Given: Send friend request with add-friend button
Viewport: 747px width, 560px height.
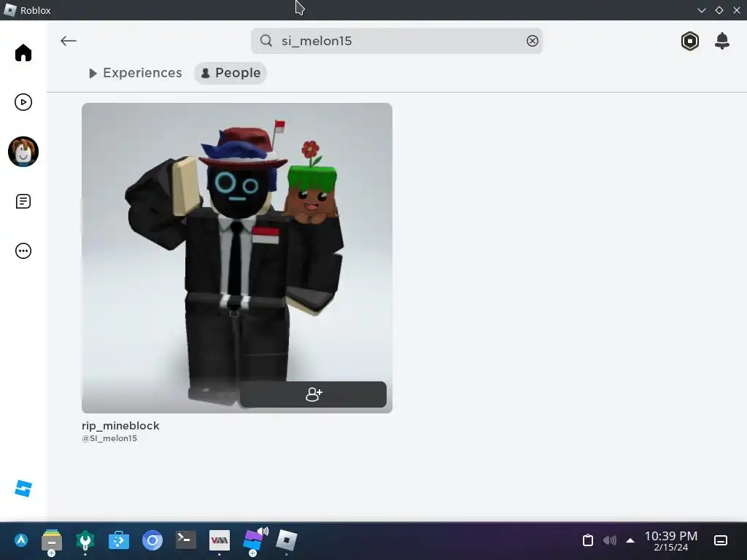Looking at the screenshot, I should tap(313, 394).
